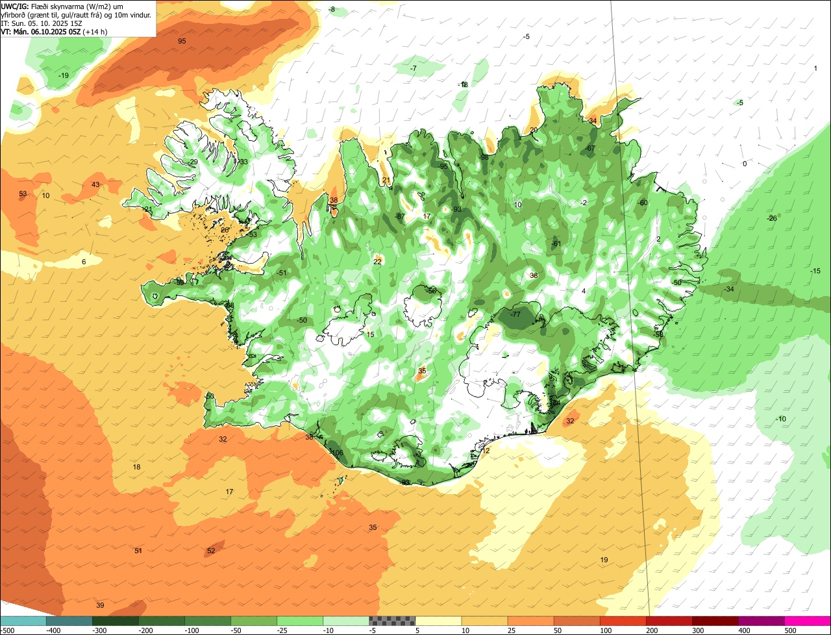Click the map value '-93' on the map
Screen dimensions: 831x635
456,209
